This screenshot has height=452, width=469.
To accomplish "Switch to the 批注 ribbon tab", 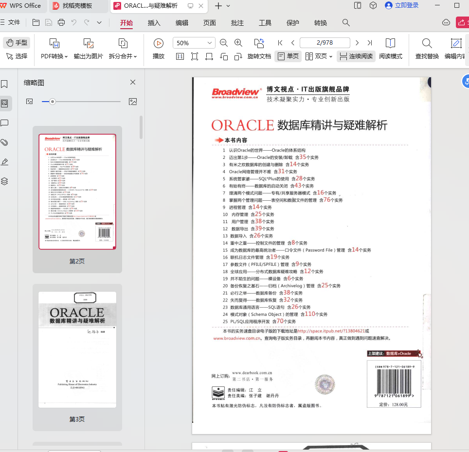I will [237, 23].
